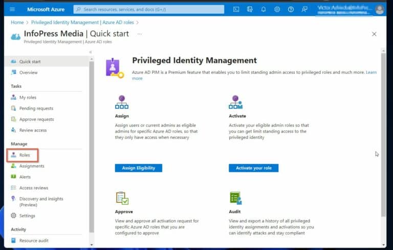The image size is (393, 250).
Task: Open the ellipsis more options by title
Action: click(140, 34)
